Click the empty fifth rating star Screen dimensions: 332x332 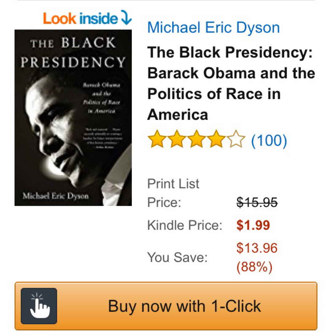pos(236,139)
